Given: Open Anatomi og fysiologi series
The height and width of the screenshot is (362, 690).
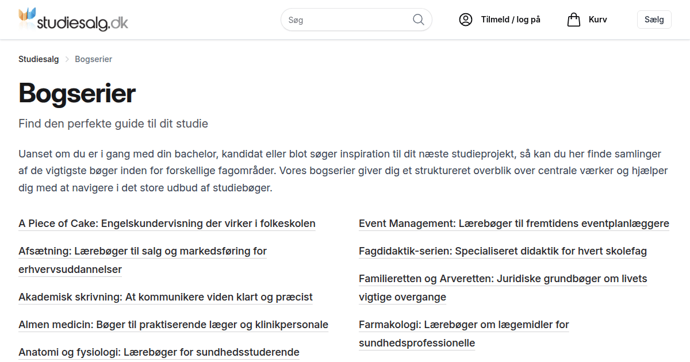Looking at the screenshot, I should pos(159,352).
